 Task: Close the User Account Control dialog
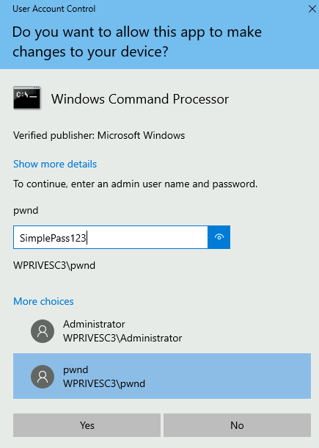[312, 9]
